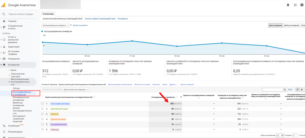This screenshot has width=305, height=138.
Task: Open the Ассоциированные конверсии metric dropdown
Action: pos(55,25)
